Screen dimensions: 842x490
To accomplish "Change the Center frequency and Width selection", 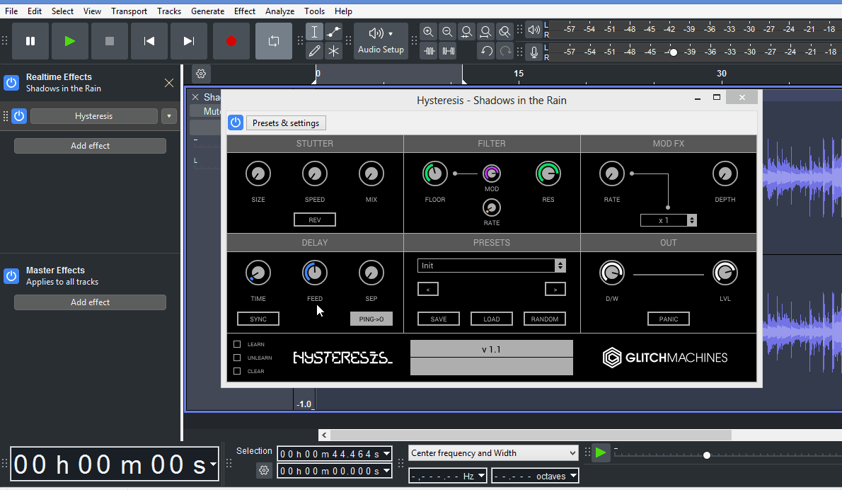I will click(x=492, y=452).
